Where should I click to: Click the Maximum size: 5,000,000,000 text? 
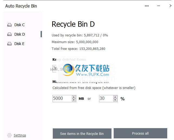click(75, 42)
